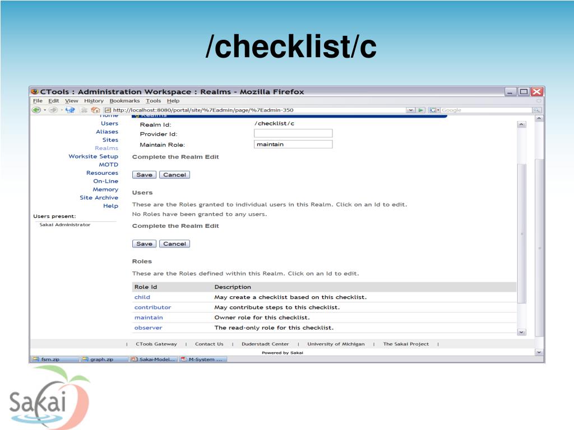
Task: Click the green Go arrow beside the URL
Action: [x=421, y=110]
